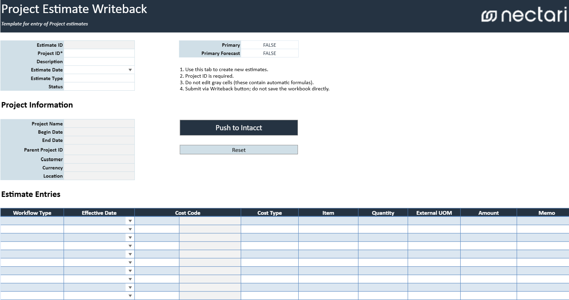
Task: Select the Location gray cell
Action: tap(99, 176)
